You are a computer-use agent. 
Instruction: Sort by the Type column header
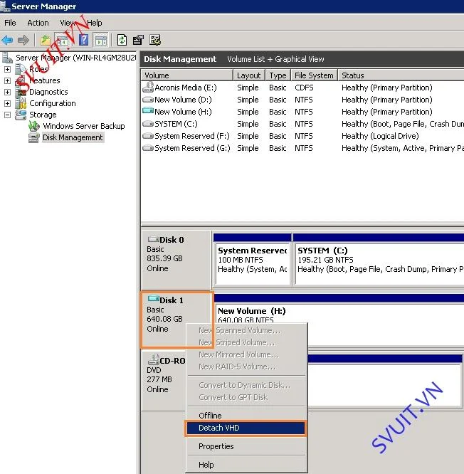[278, 75]
